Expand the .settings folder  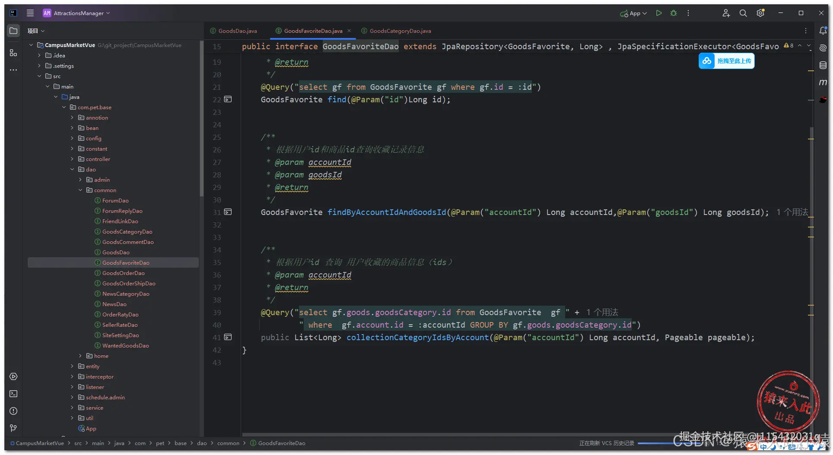tap(39, 66)
